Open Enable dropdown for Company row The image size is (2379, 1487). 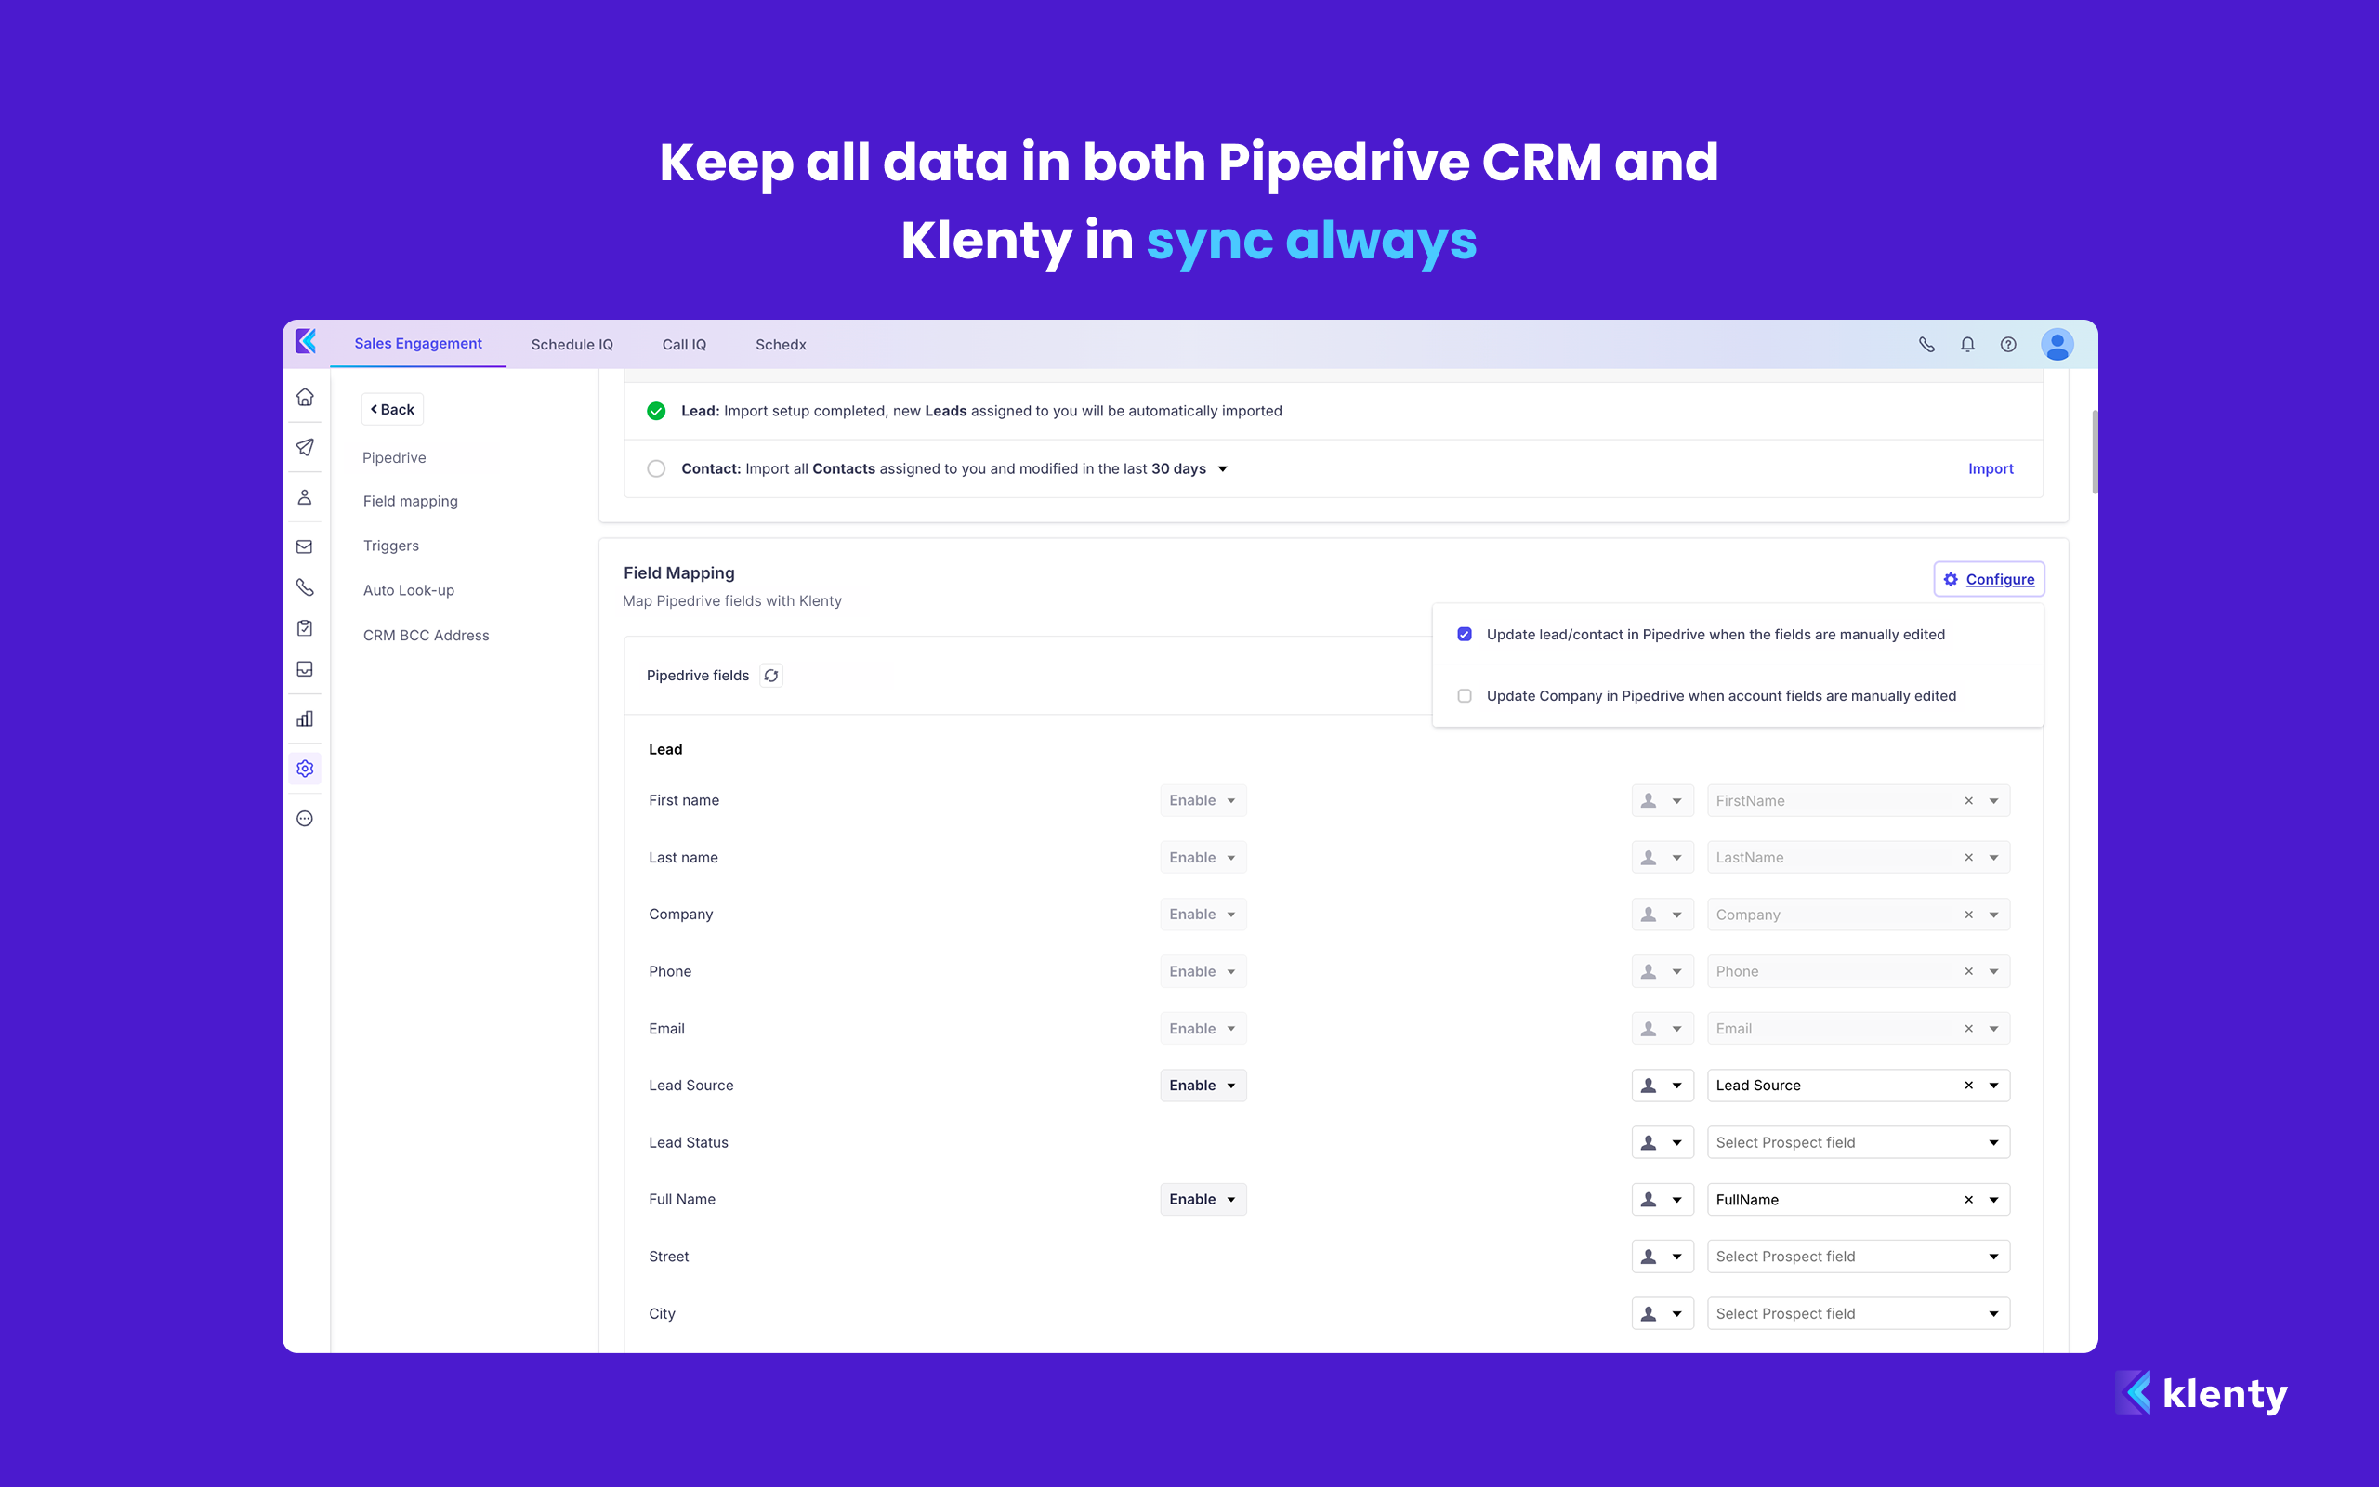(1203, 915)
